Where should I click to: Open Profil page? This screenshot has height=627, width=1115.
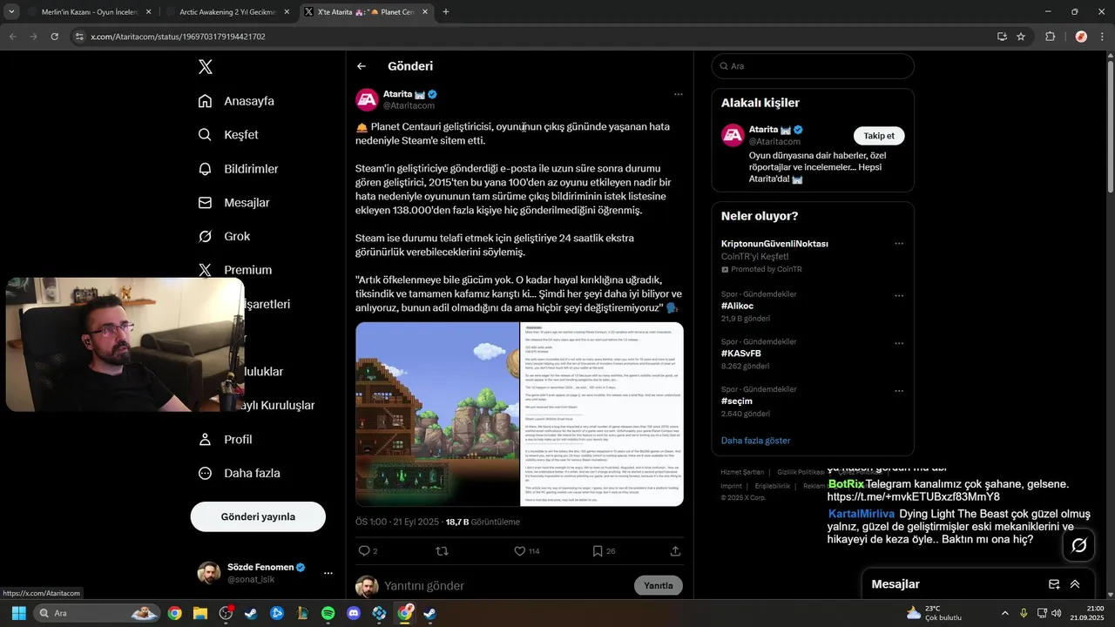[x=225, y=440]
